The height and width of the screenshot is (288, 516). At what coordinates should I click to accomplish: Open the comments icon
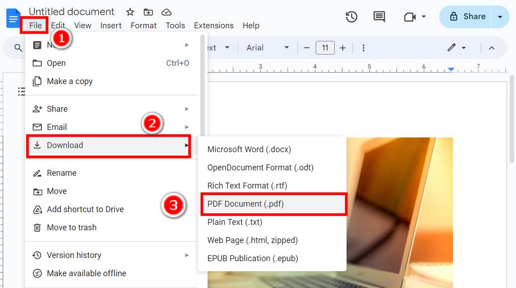point(379,17)
